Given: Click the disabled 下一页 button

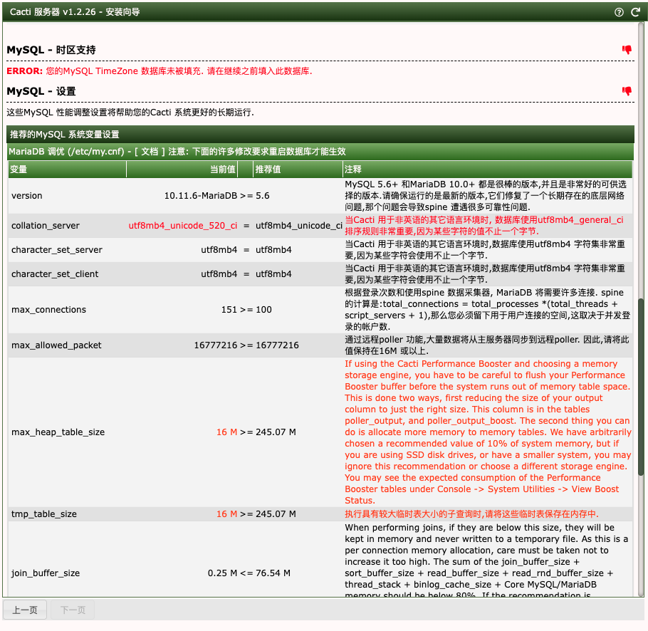Looking at the screenshot, I should tap(73, 610).
